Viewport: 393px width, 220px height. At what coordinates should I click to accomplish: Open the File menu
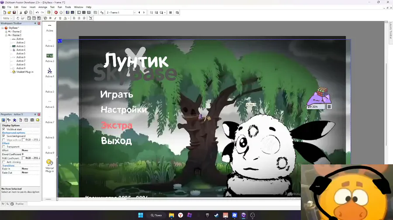[9, 7]
